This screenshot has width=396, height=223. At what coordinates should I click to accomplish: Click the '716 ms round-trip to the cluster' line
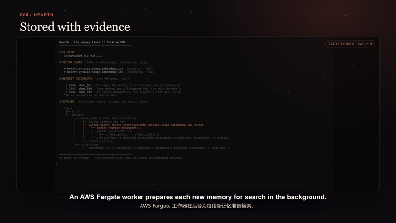coord(90,95)
